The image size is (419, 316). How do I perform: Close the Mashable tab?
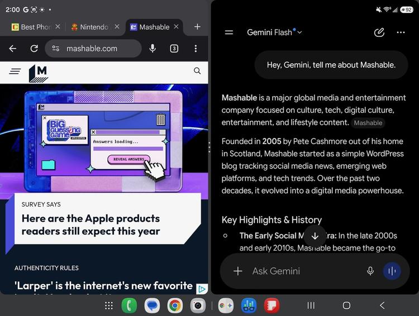point(176,27)
